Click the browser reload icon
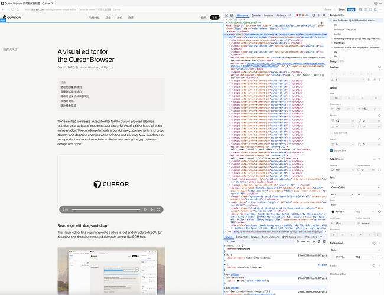Screen dimensions: 384x295 pos(13,9)
